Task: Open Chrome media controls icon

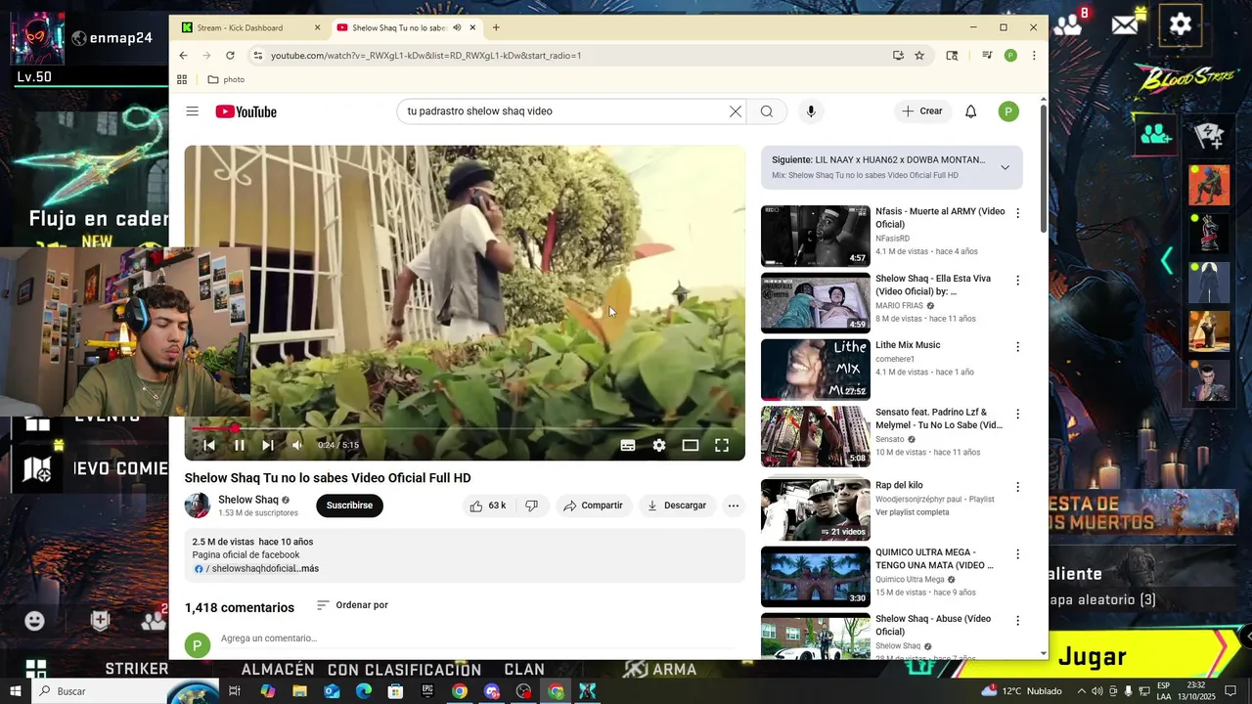Action: 987,56
